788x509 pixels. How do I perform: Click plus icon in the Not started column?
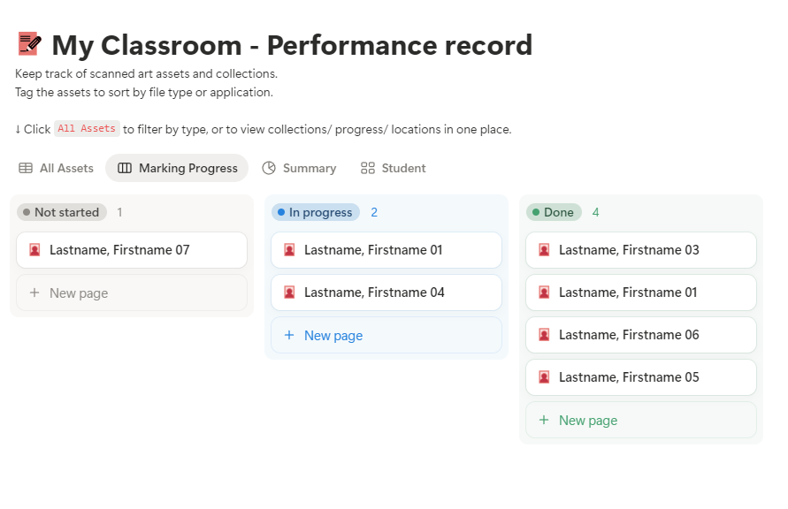coord(34,293)
